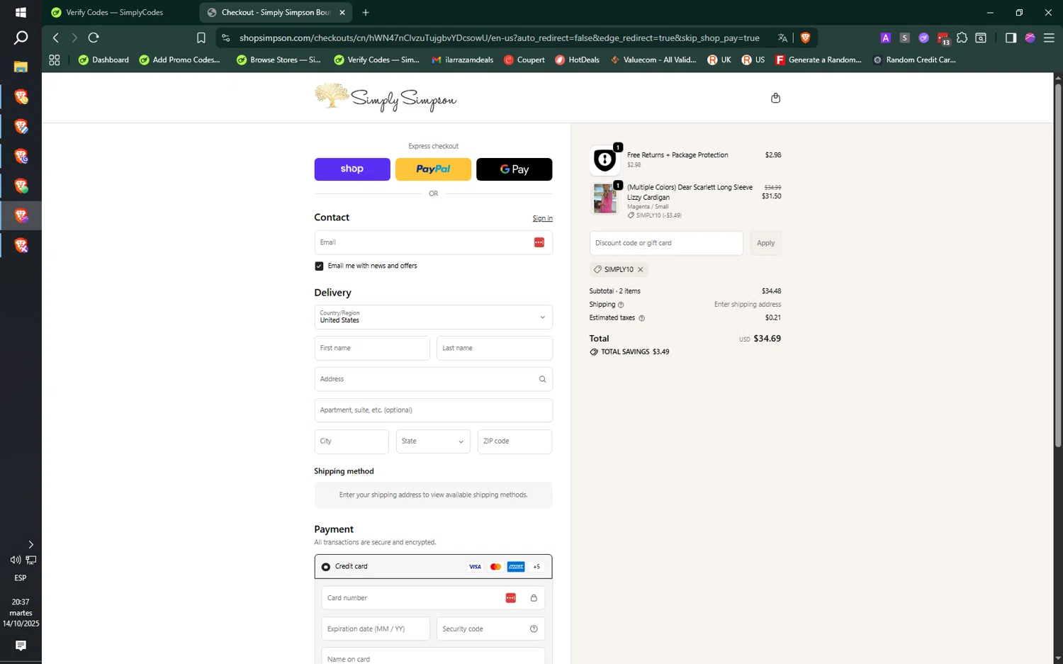Open a new browser tab
Viewport: 1063px width, 664px height.
click(366, 12)
